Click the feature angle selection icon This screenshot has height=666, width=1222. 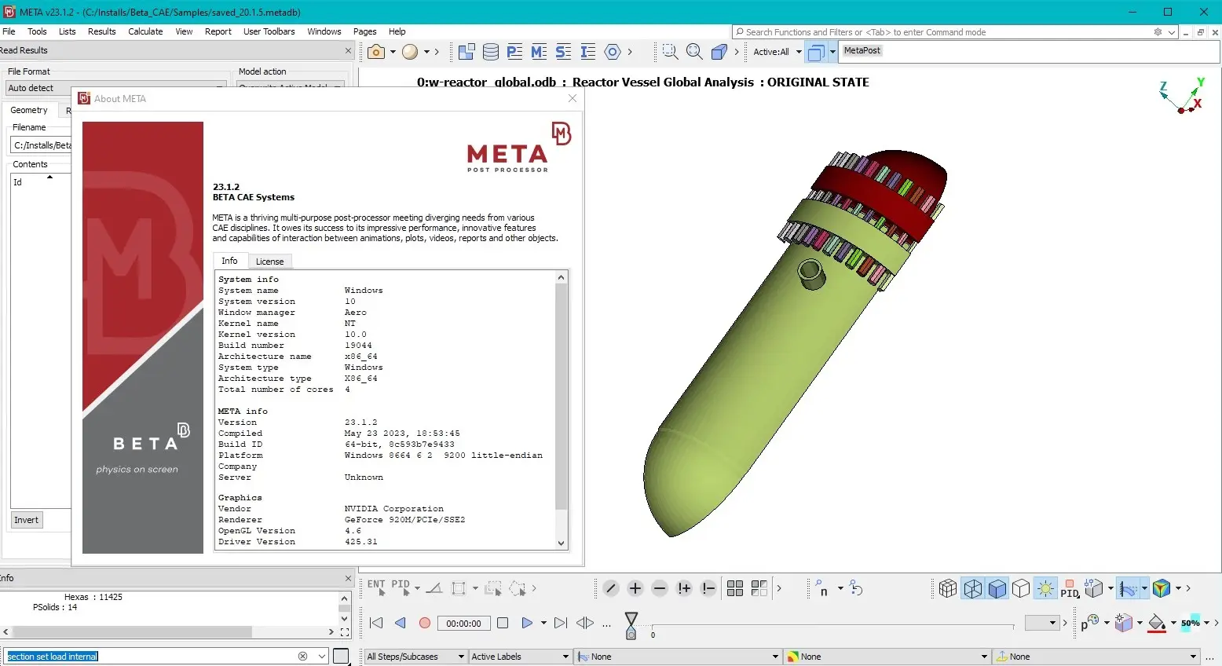point(434,587)
